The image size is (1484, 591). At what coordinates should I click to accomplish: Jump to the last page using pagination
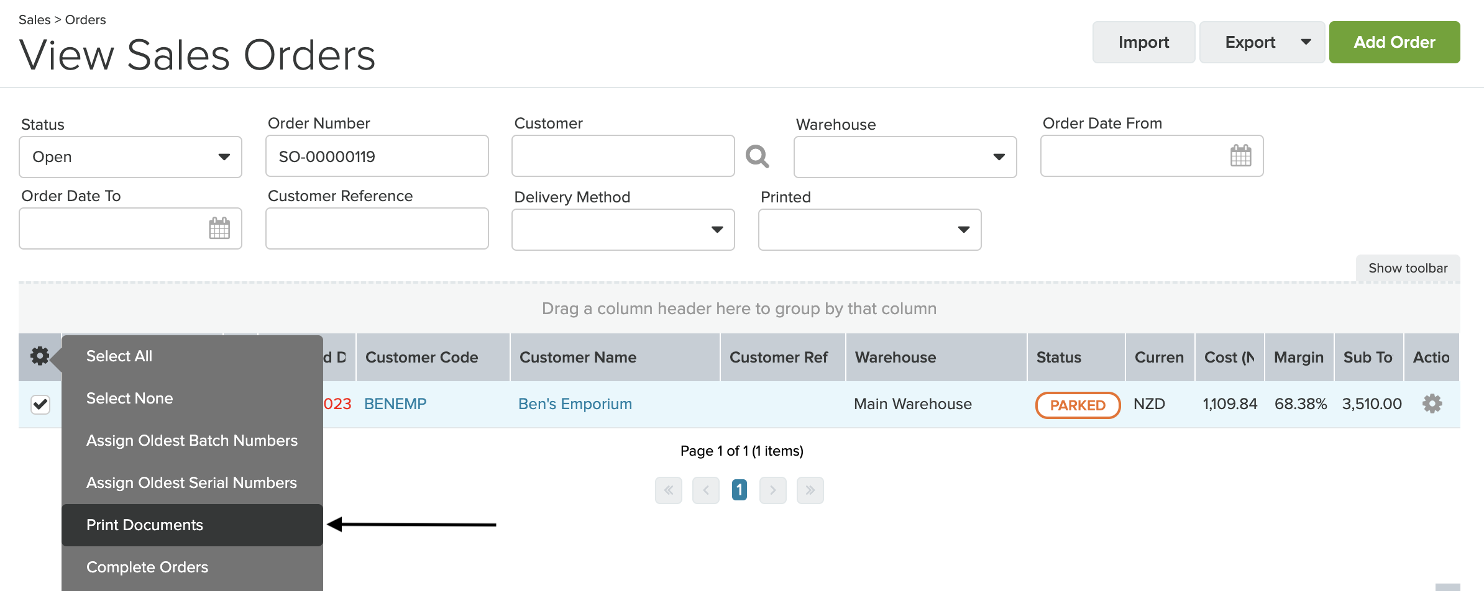click(810, 490)
